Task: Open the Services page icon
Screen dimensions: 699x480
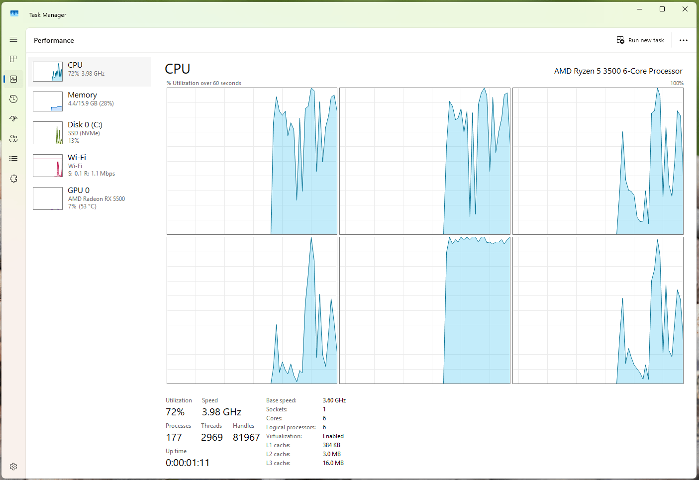Action: 13,179
